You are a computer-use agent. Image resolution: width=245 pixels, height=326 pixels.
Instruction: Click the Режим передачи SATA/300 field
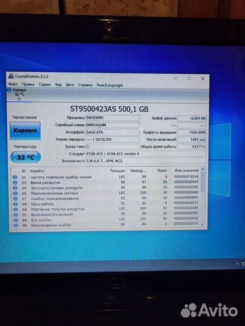[113, 139]
